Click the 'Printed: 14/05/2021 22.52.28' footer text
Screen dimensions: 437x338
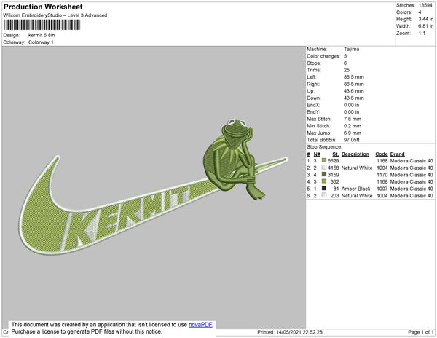click(290, 332)
